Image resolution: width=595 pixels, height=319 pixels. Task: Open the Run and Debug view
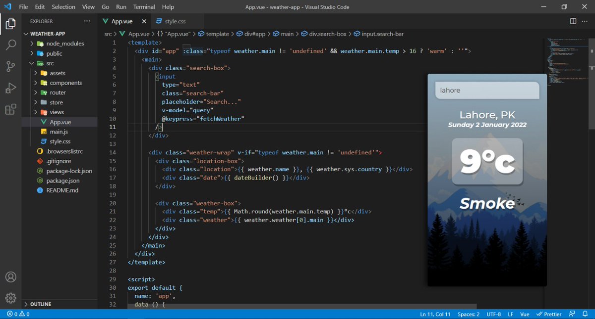coord(11,88)
